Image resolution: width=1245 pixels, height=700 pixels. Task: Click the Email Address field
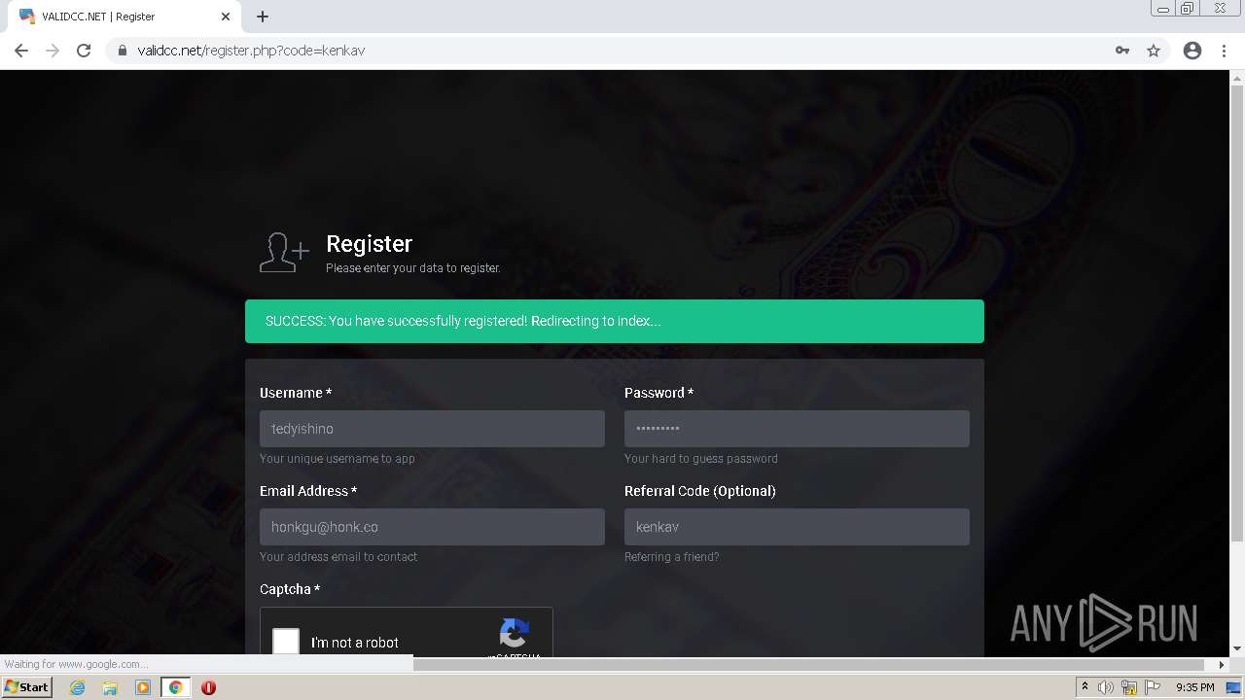432,527
